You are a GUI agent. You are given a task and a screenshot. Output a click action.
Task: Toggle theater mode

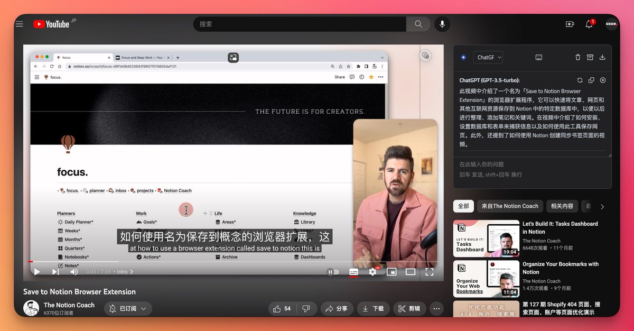411,272
